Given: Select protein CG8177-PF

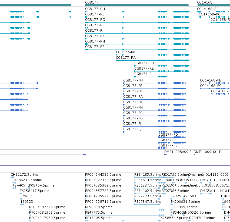Looking at the screenshot, I should 132,86.
